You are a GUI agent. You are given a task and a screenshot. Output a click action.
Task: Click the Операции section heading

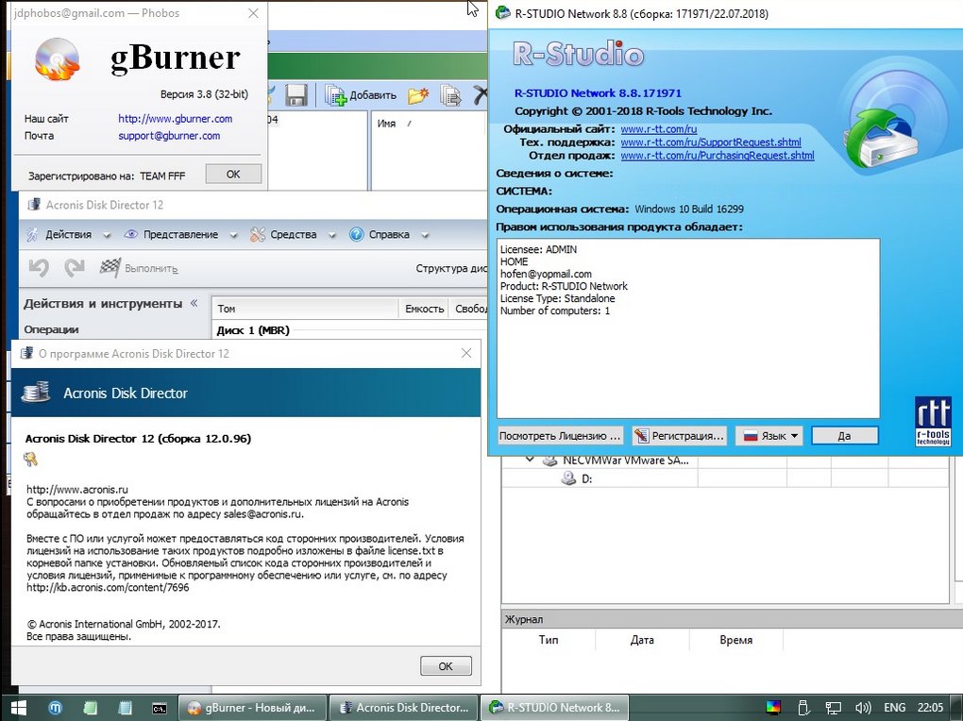pos(52,329)
